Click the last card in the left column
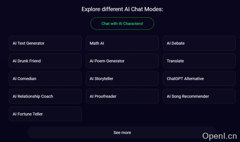Screen dimensions: 240x142 (x=45, y=114)
